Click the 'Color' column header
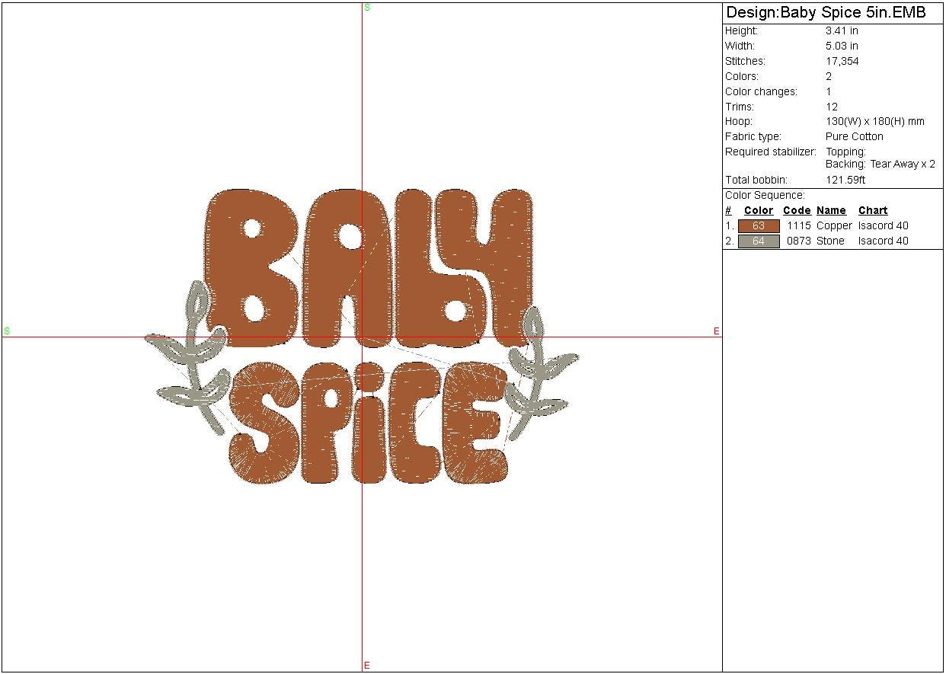Image resolution: width=946 pixels, height=674 pixels. (759, 211)
